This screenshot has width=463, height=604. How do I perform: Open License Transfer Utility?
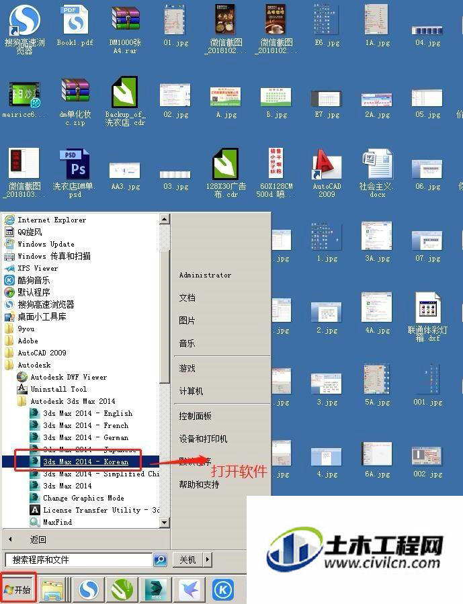(x=101, y=510)
